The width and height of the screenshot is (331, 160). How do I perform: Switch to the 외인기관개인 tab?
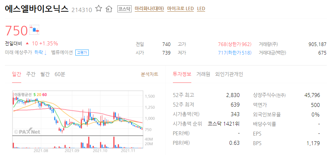tap(229, 74)
